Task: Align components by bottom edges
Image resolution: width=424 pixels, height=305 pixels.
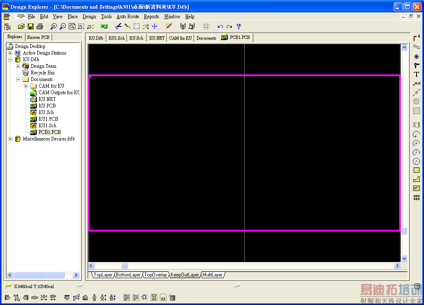Action: tap(85, 298)
